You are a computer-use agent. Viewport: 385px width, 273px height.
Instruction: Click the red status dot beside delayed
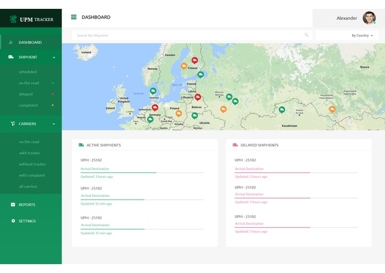coord(53,94)
